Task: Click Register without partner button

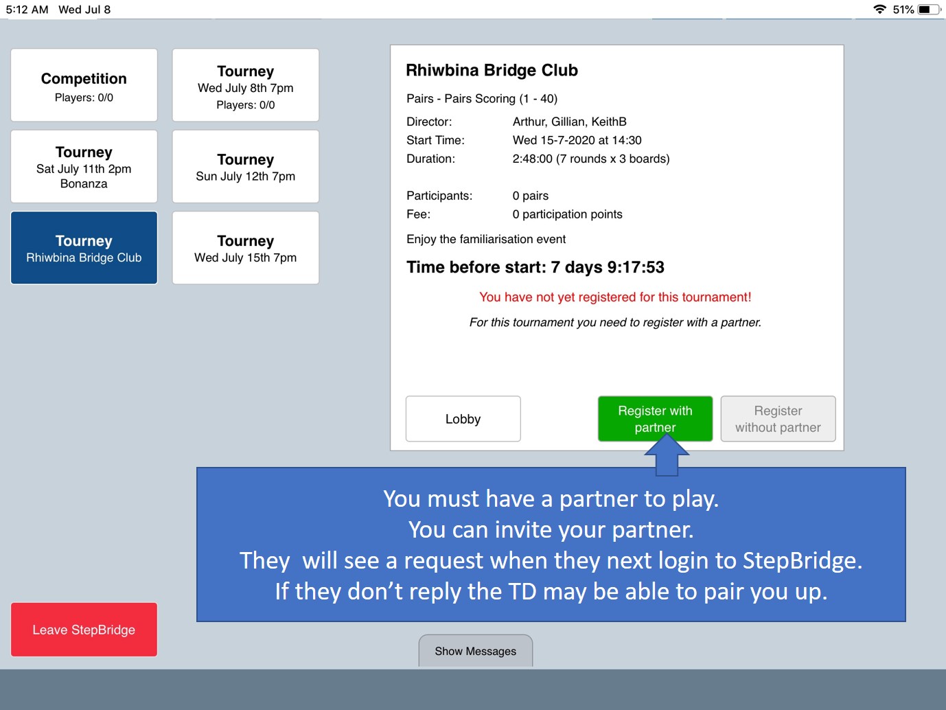Action: pos(778,419)
